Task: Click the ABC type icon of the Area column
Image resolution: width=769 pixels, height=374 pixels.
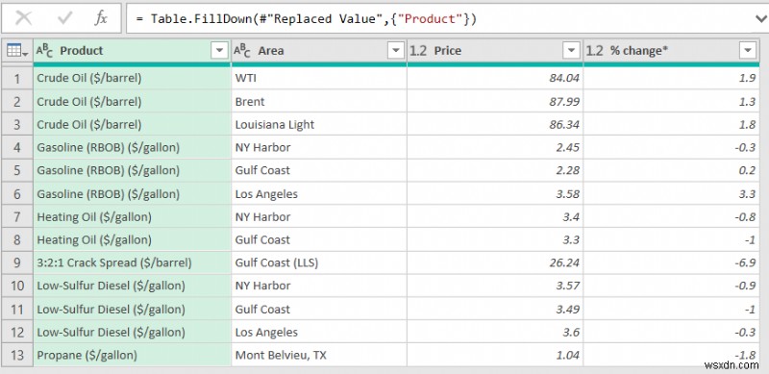Action: (x=242, y=50)
